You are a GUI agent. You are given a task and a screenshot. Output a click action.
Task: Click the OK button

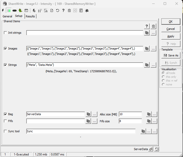click(171, 21)
